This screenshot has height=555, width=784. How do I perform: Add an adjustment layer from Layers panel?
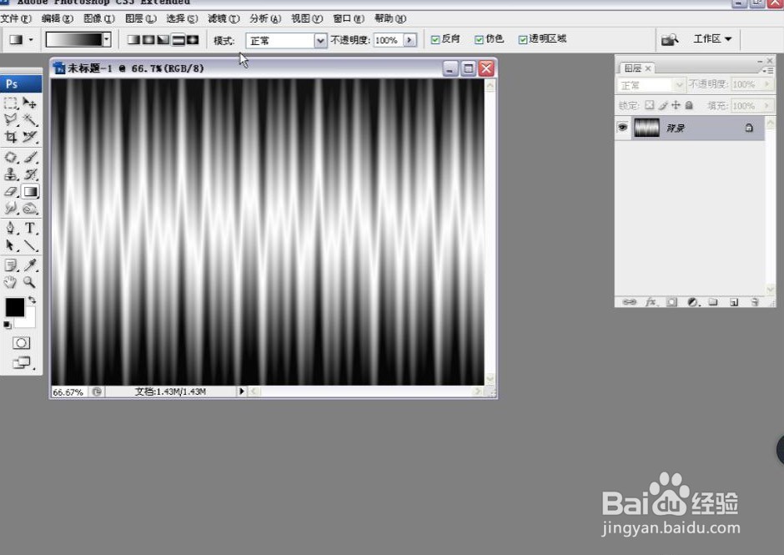point(692,302)
